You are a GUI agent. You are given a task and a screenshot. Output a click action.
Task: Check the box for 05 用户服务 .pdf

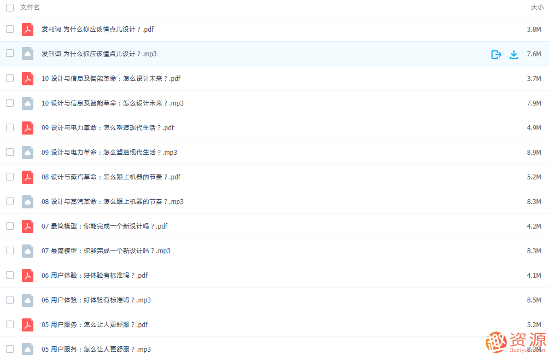(10, 324)
